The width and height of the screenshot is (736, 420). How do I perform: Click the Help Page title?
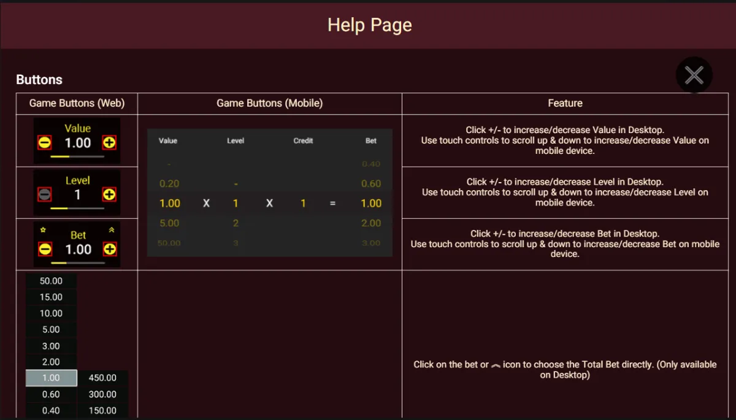(x=369, y=25)
